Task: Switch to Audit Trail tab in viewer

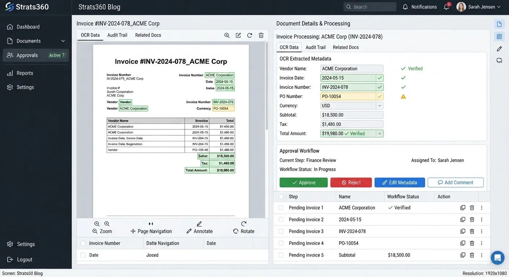Action: point(117,35)
